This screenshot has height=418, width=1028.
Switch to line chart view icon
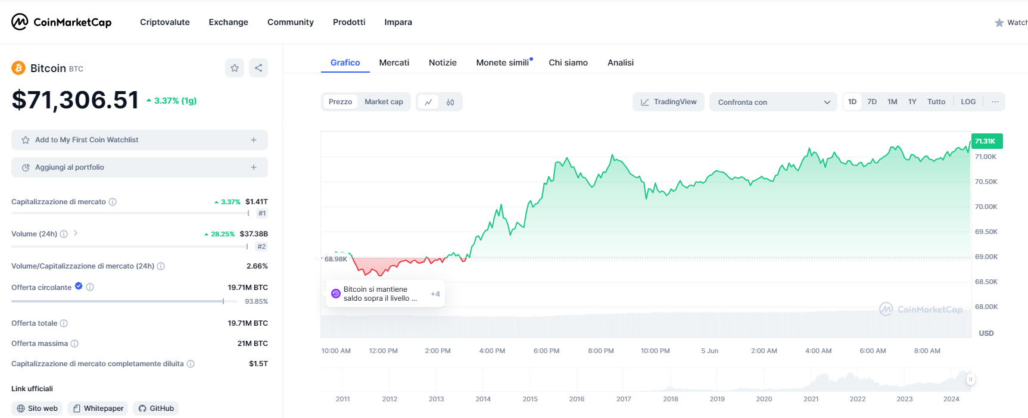pyautogui.click(x=428, y=102)
